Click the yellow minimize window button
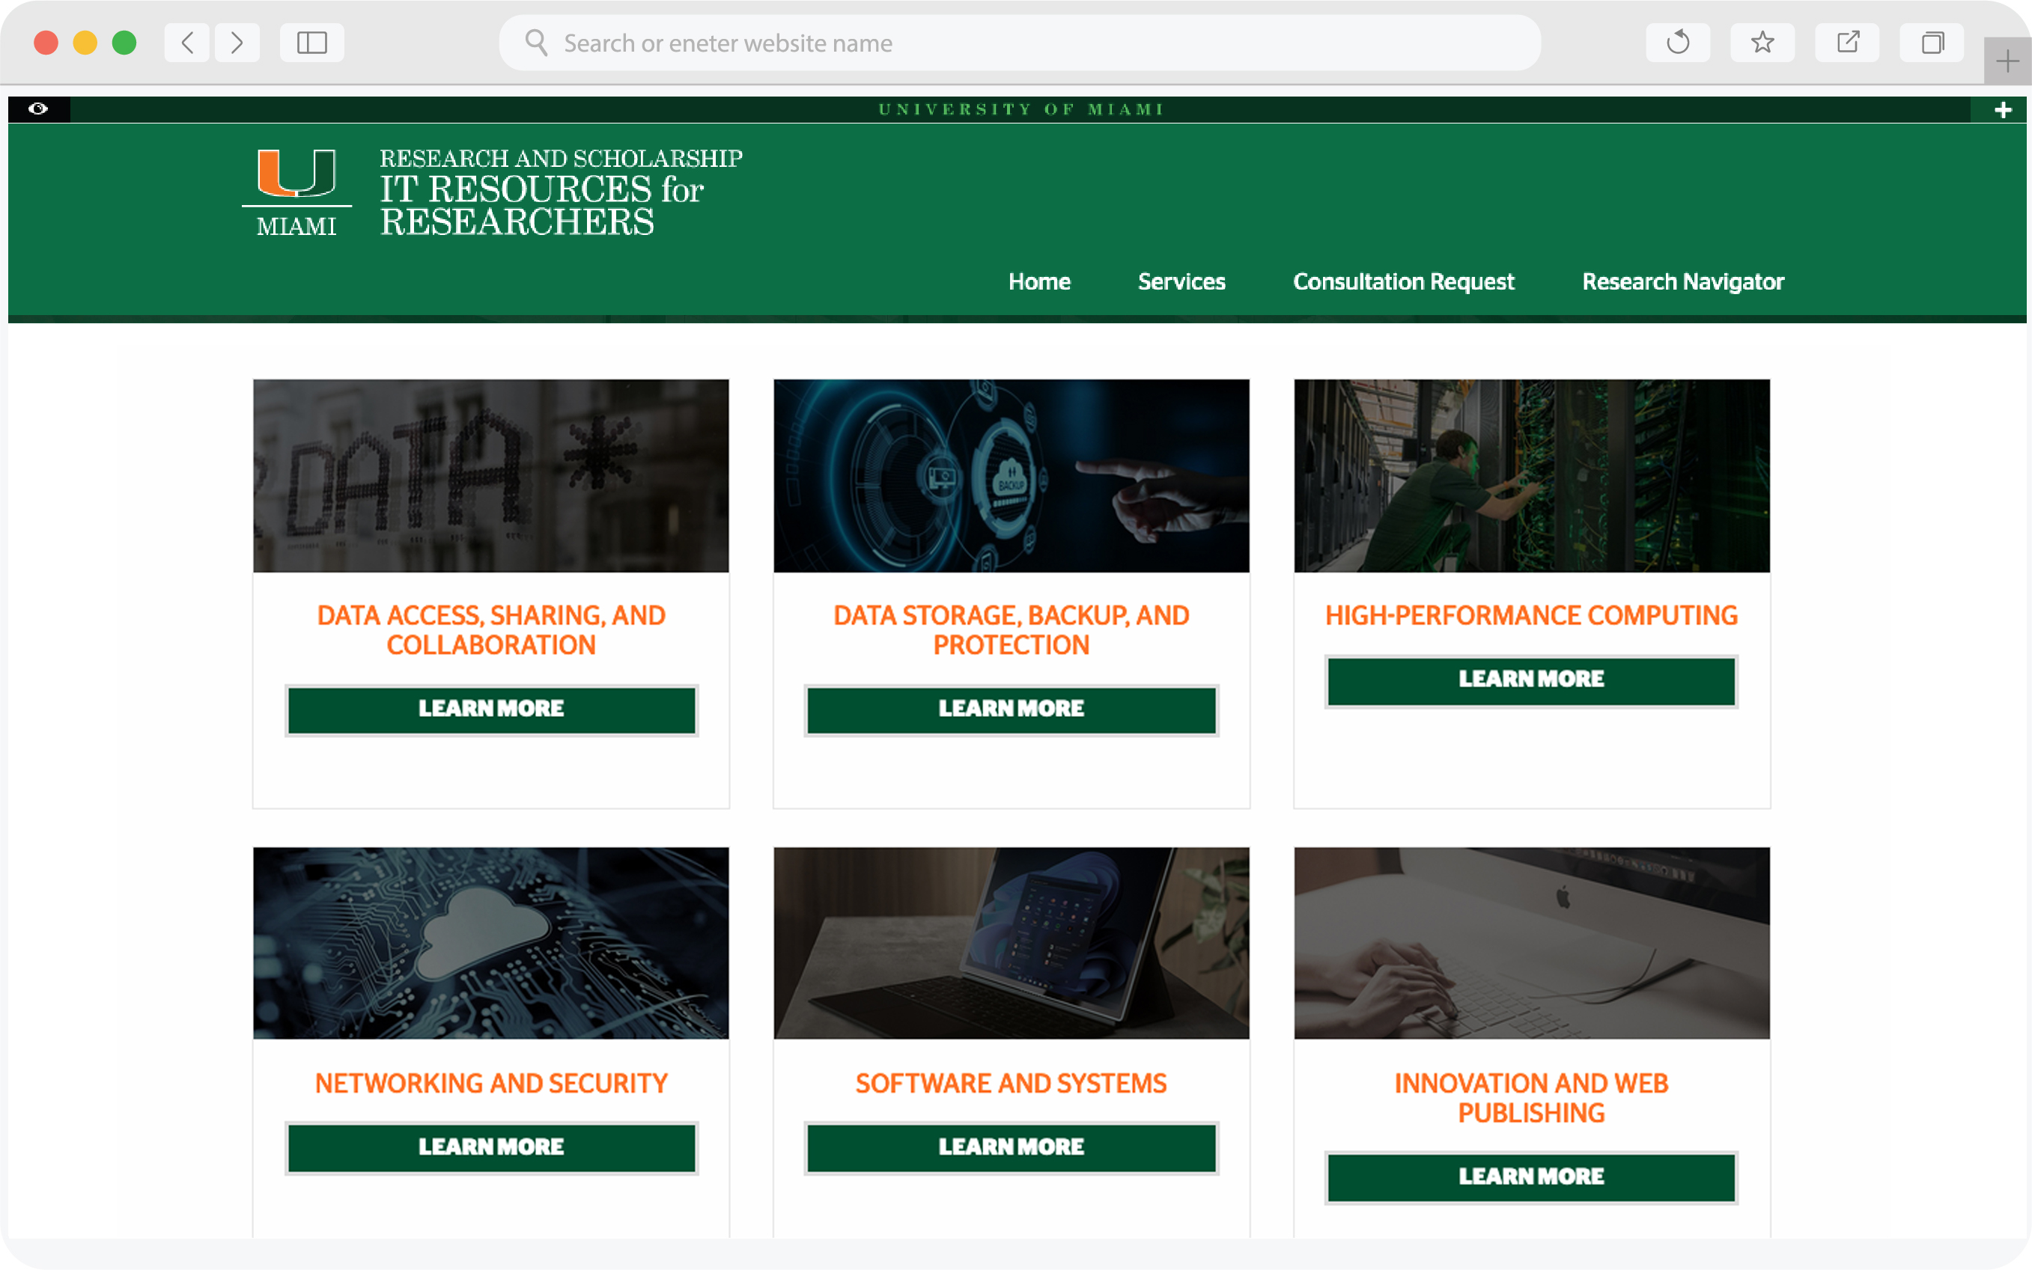The width and height of the screenshot is (2032, 1270). (x=85, y=42)
